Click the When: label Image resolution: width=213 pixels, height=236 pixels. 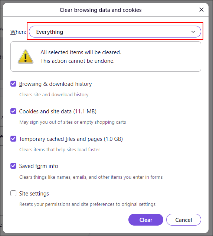(x=18, y=32)
